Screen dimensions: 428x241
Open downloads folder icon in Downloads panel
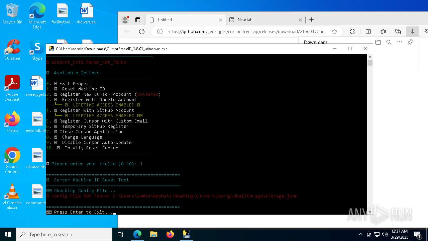coord(378,42)
